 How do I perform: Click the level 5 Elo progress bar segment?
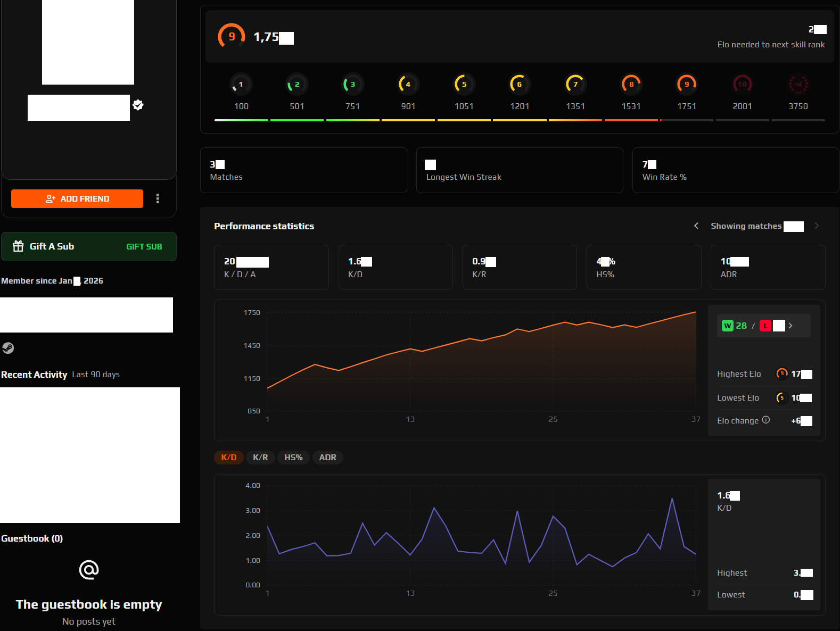click(464, 120)
